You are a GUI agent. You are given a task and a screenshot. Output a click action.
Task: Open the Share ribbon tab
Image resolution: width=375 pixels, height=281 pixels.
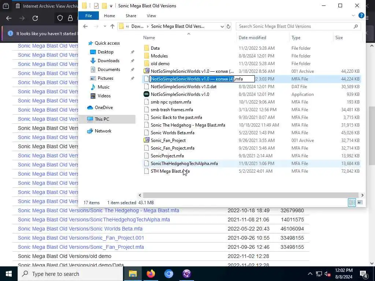[x=131, y=15]
